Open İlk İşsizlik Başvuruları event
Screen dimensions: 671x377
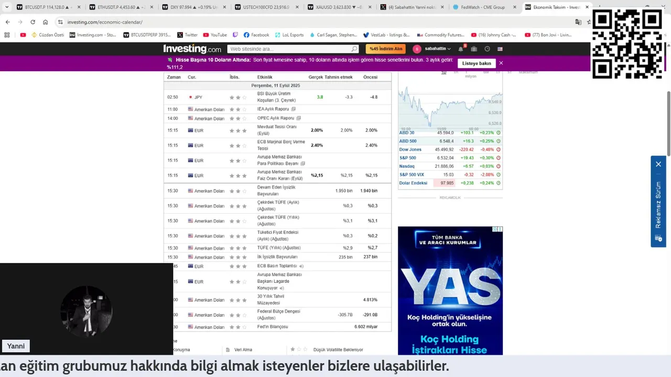[x=277, y=257]
